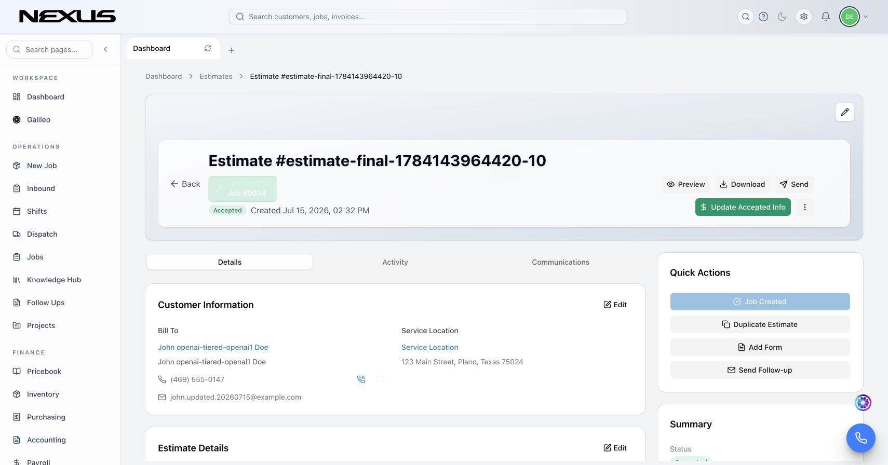The image size is (888, 465).
Task: Select the Dashboard workspace tab
Action: [x=173, y=48]
